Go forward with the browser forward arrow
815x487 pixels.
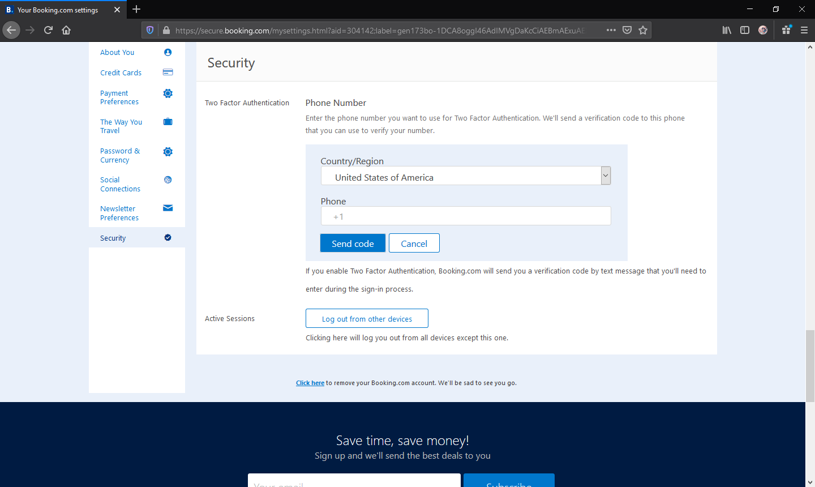click(x=30, y=30)
